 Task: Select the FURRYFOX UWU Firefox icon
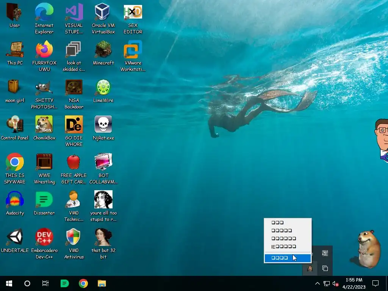pyautogui.click(x=44, y=56)
